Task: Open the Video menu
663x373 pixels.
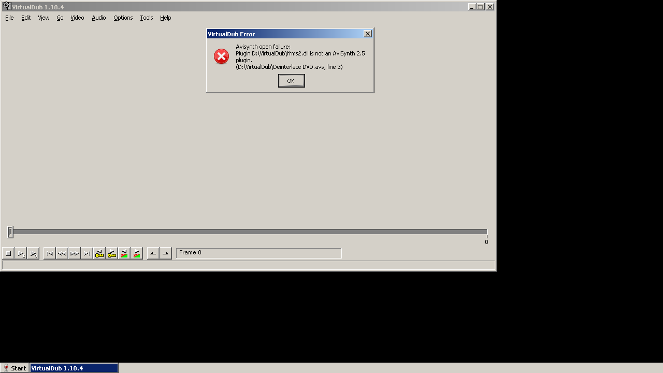Action: coord(77,18)
